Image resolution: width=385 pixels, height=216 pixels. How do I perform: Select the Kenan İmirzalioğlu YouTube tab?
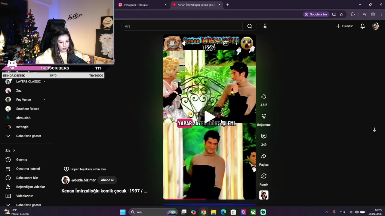tap(196, 5)
